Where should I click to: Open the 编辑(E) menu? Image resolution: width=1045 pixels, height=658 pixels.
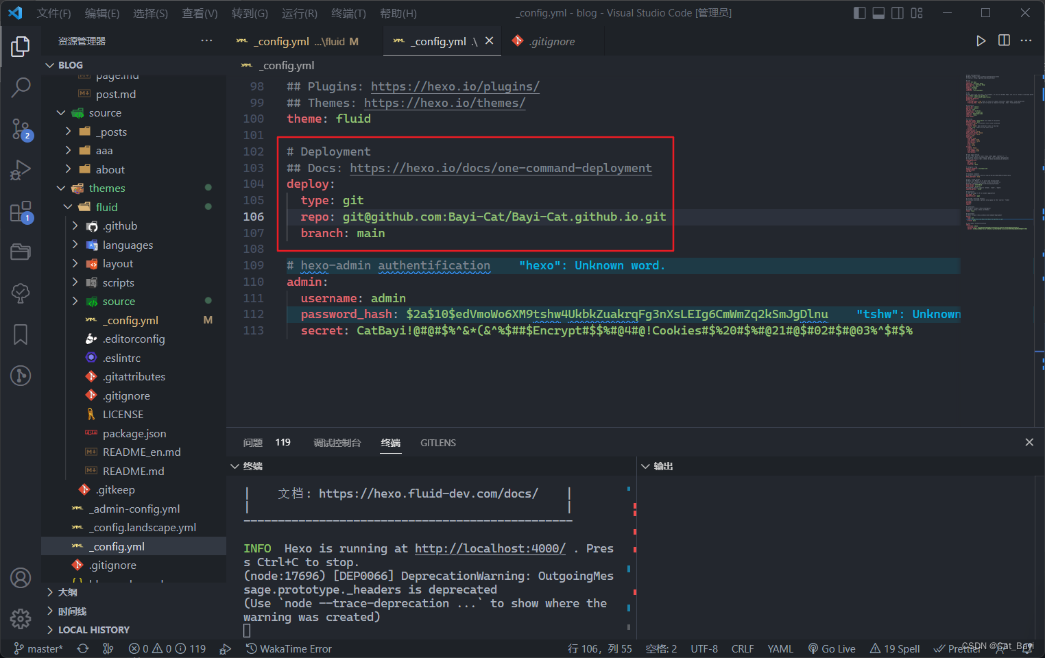102,13
